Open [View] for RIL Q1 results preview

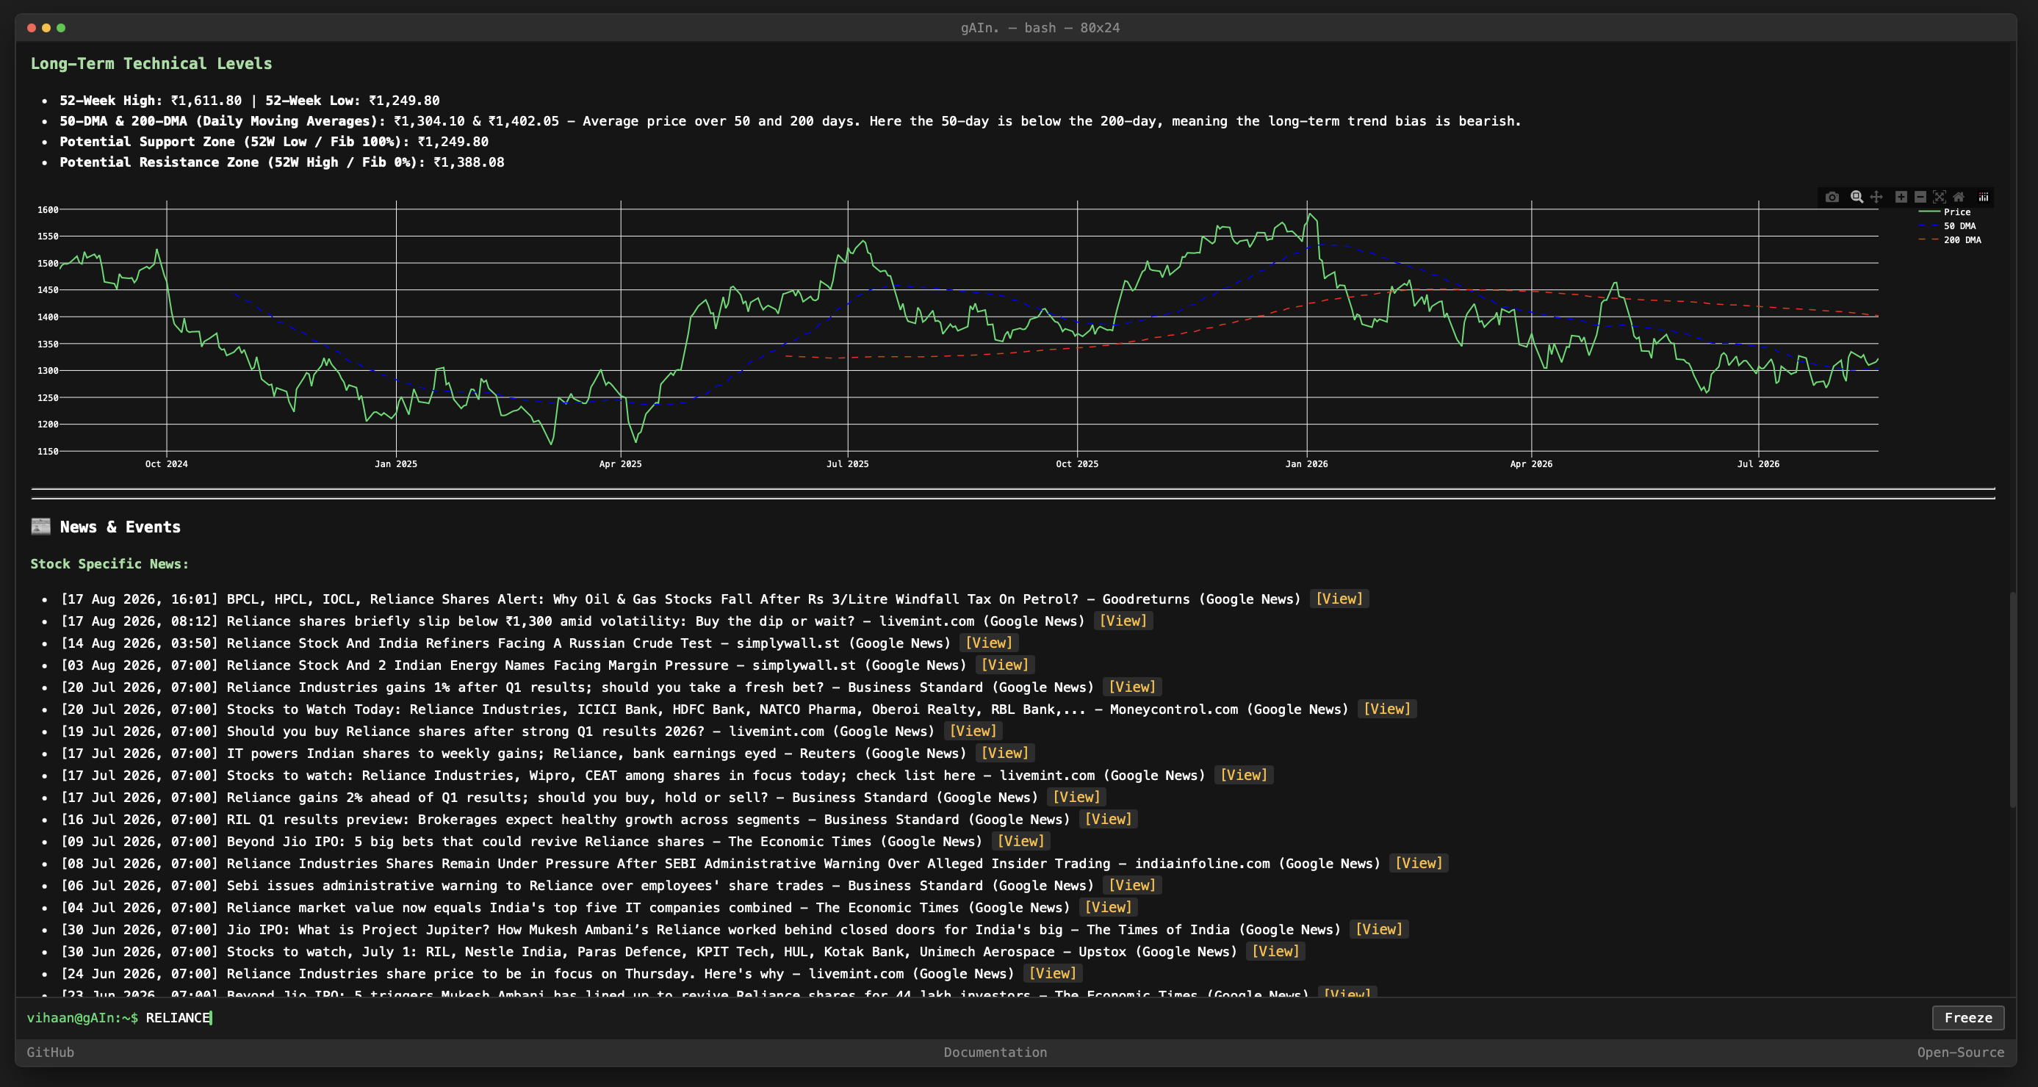(x=1108, y=820)
